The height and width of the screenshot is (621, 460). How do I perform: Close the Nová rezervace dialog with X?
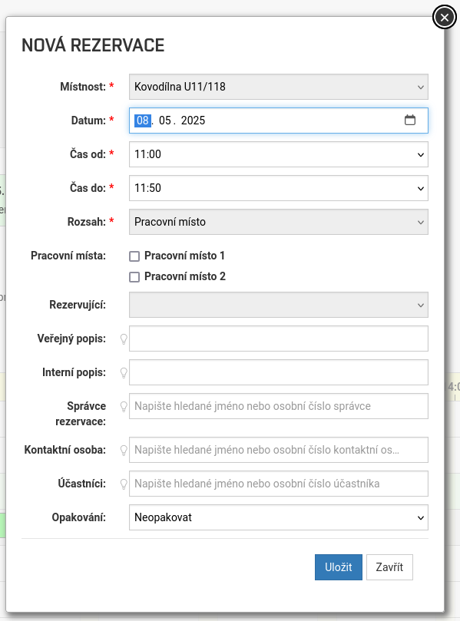tap(444, 18)
